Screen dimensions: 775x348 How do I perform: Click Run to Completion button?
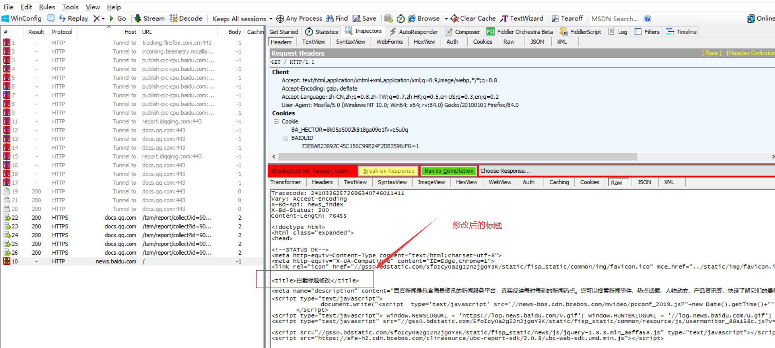click(449, 171)
